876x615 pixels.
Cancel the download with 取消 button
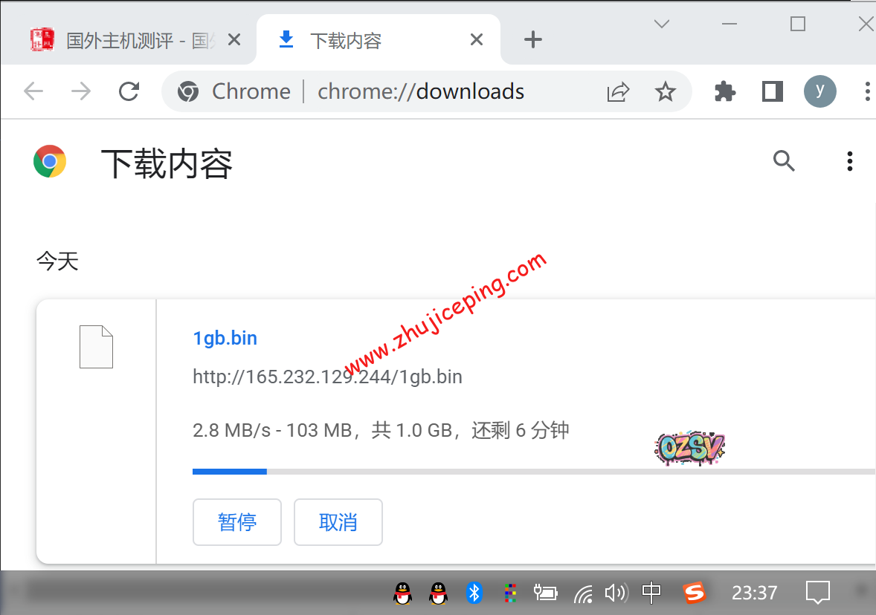tap(338, 522)
